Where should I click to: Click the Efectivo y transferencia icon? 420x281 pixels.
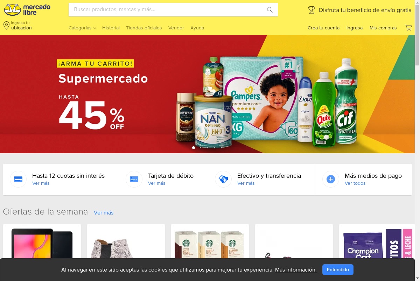point(223,179)
